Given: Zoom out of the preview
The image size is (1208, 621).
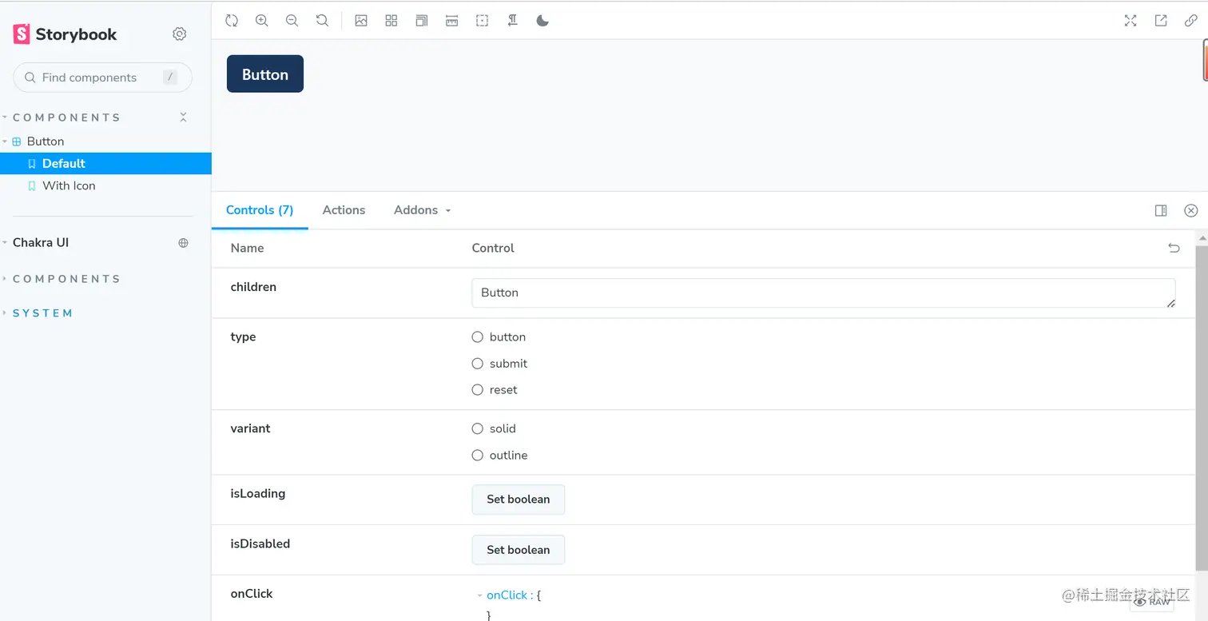Looking at the screenshot, I should click(292, 21).
